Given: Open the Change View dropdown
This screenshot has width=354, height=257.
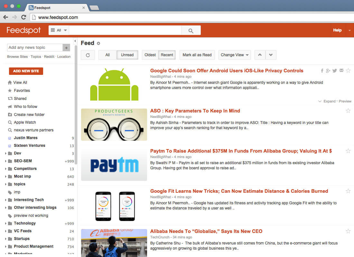Looking at the screenshot, I should coord(235,55).
